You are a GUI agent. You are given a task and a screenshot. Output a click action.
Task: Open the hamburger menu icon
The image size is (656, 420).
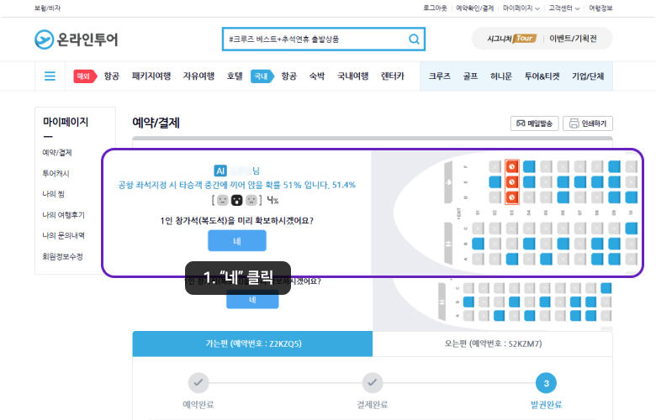pos(50,76)
